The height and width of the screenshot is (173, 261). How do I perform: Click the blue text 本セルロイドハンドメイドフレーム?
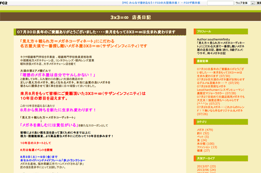(53, 160)
